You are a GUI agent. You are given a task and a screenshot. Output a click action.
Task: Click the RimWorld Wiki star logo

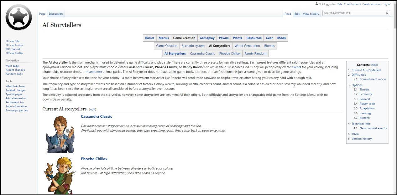click(18, 18)
